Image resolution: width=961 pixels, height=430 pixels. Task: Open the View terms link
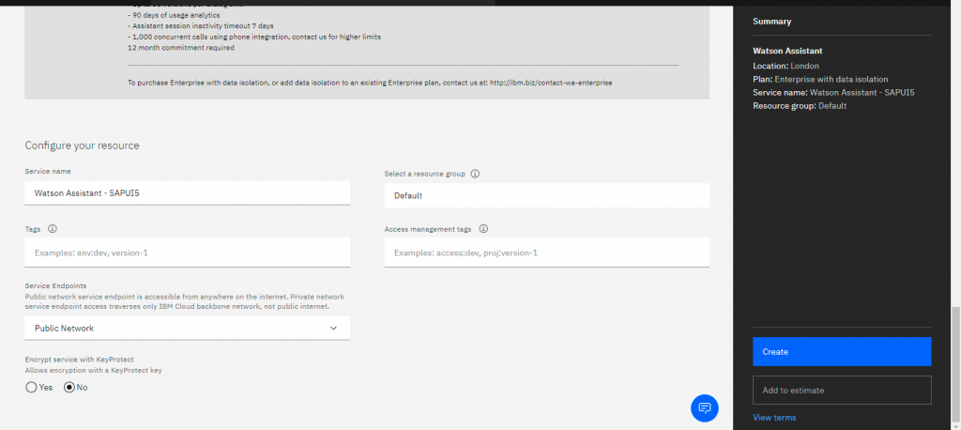pos(774,418)
